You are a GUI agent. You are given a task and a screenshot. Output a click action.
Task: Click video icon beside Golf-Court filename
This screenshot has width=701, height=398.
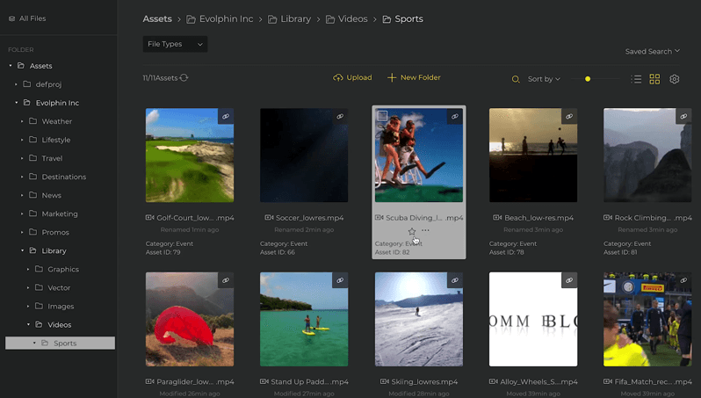pos(149,217)
